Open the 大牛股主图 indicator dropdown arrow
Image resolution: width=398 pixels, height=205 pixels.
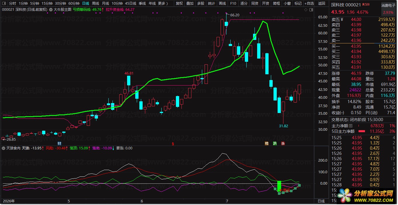[51, 10]
